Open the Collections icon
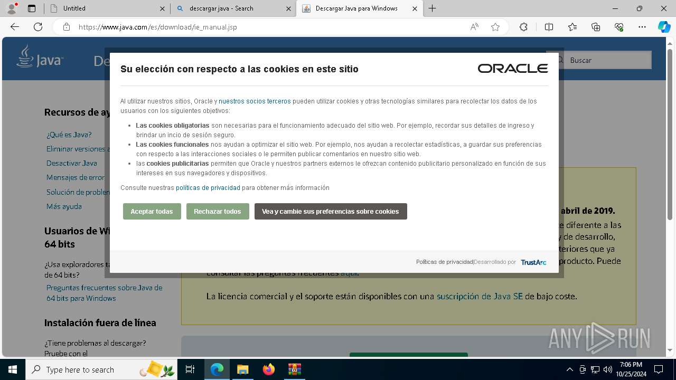676x380 pixels. [x=596, y=27]
